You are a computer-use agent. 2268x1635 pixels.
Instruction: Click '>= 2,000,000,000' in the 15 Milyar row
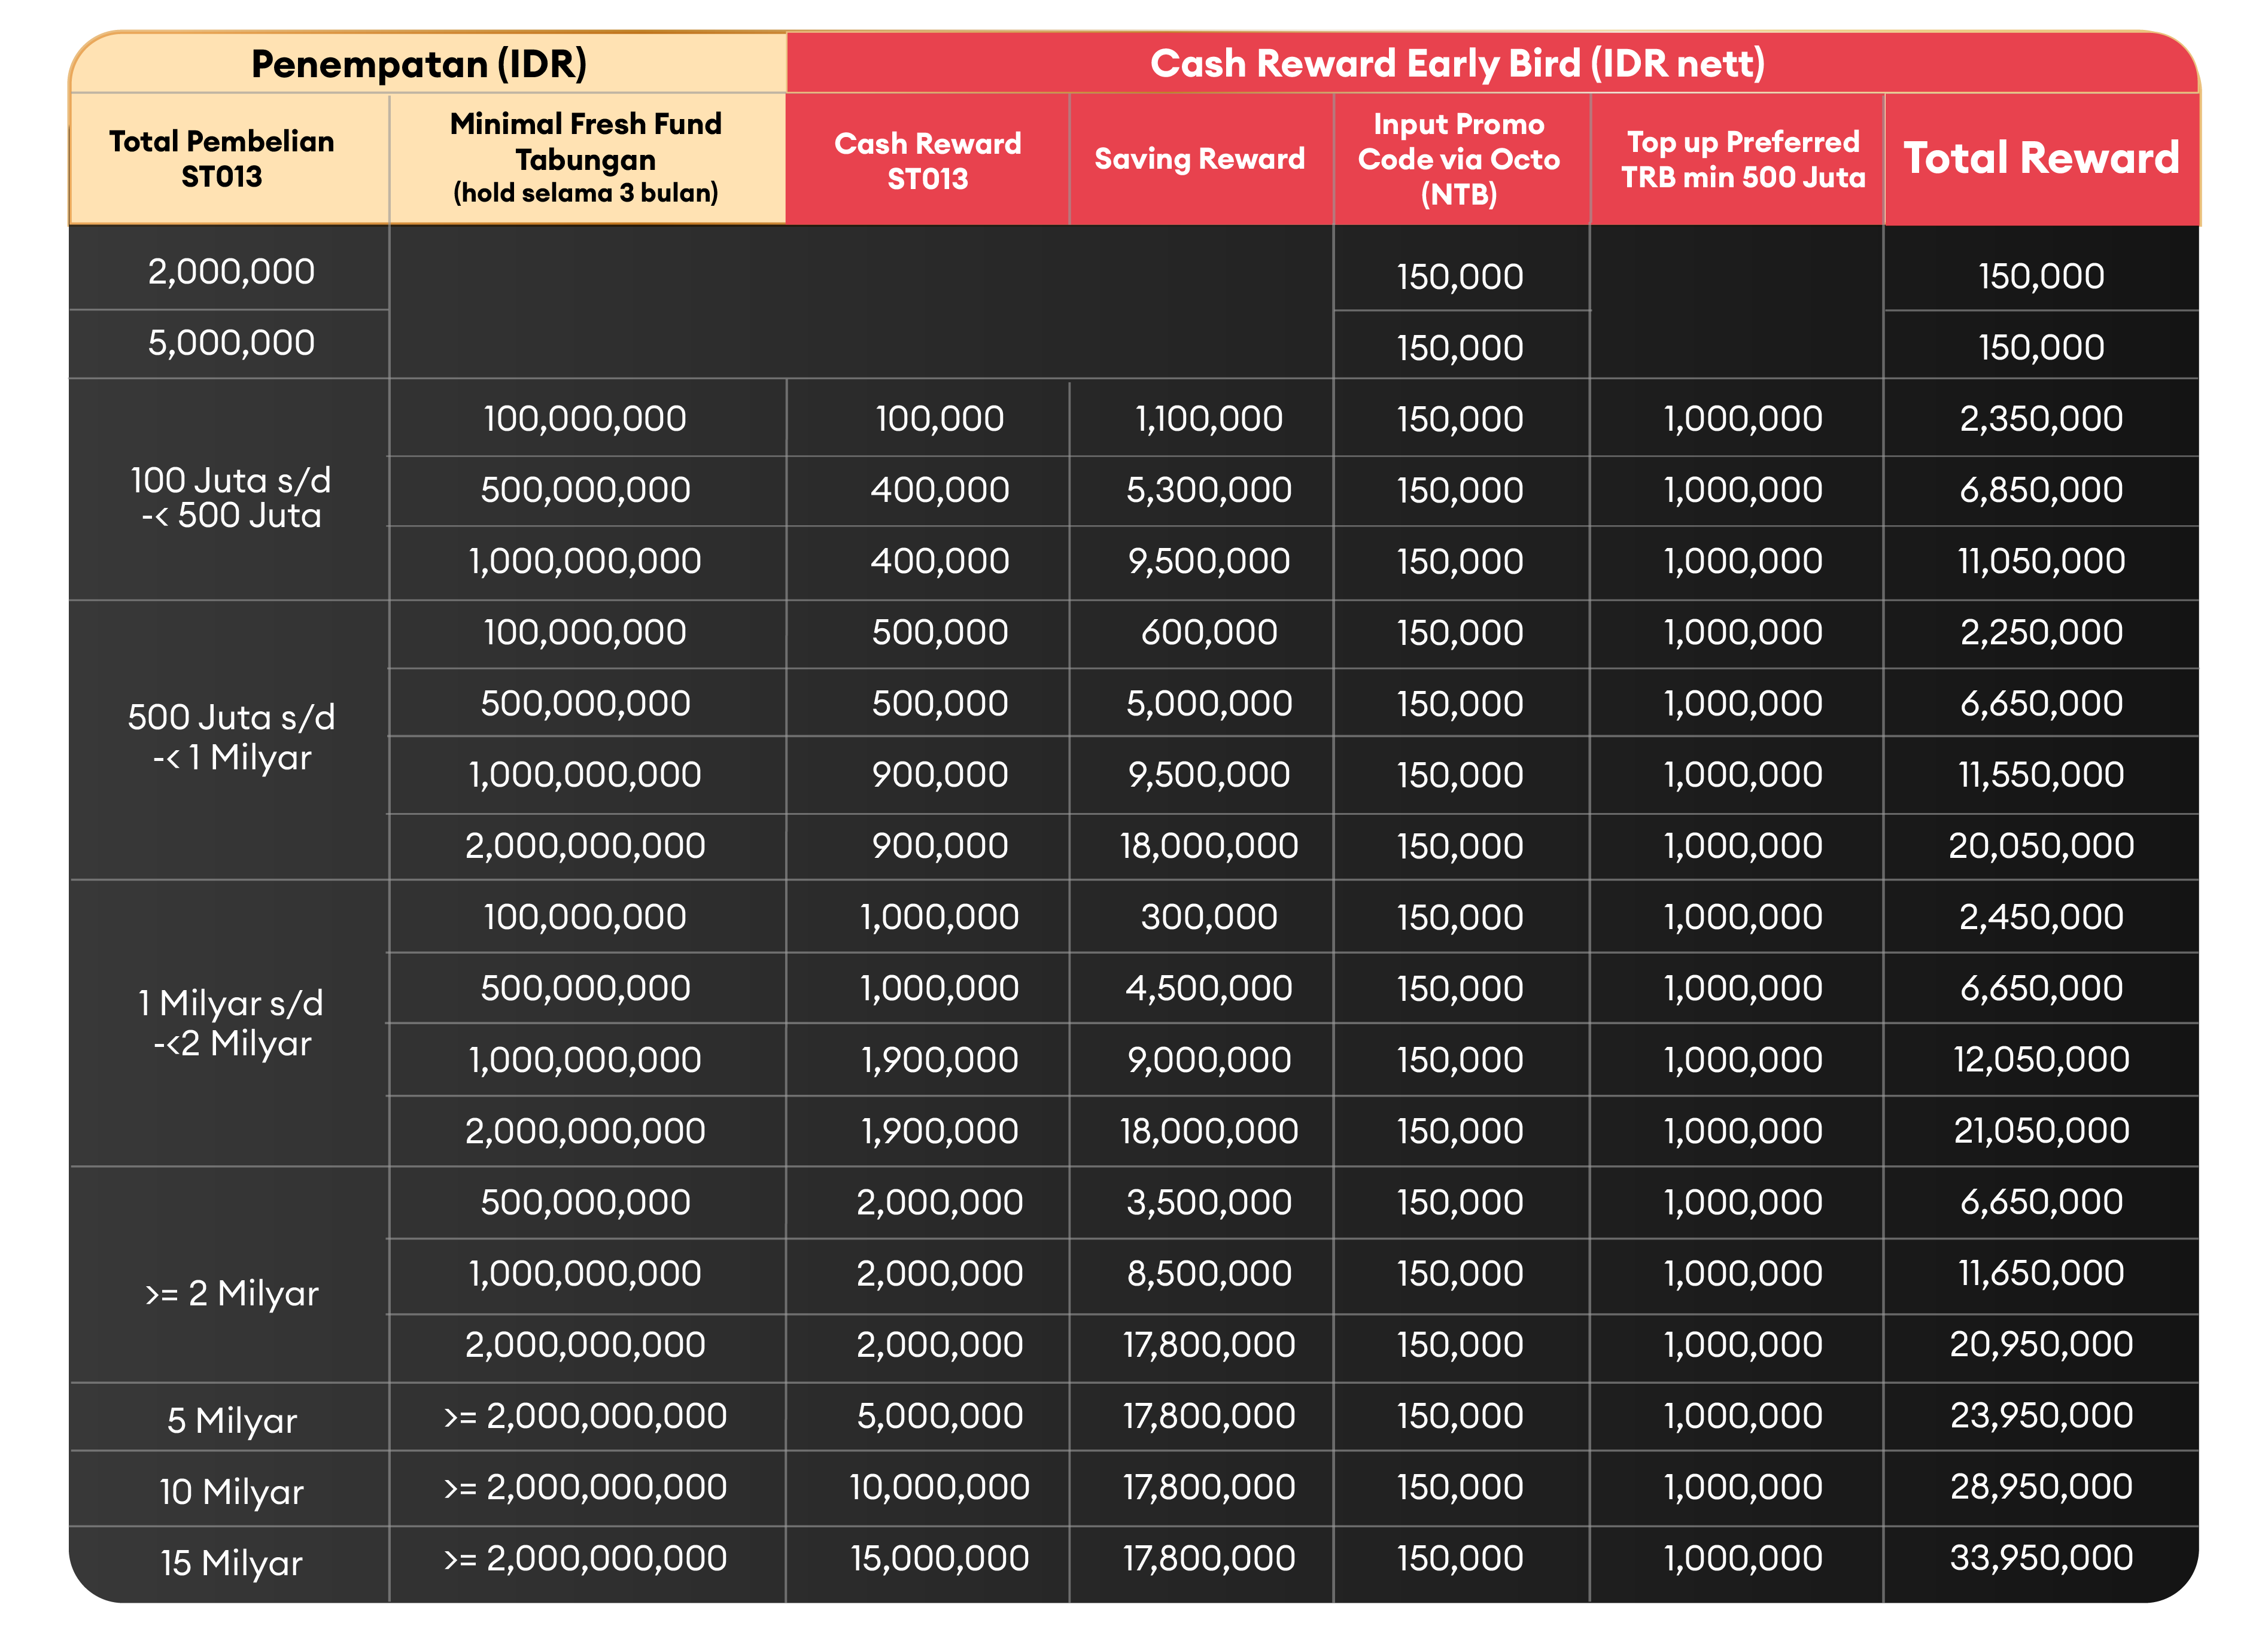point(585,1558)
